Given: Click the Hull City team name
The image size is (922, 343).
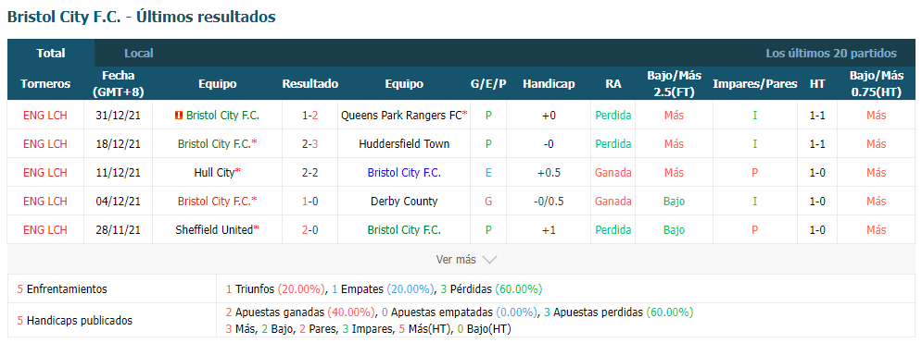Looking at the screenshot, I should coord(215,173).
